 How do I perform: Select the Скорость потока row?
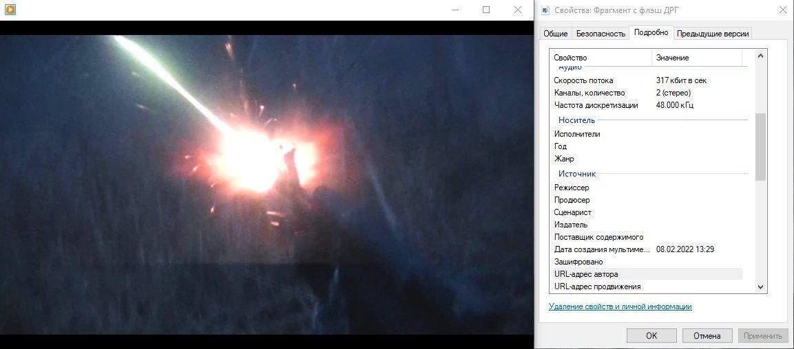click(x=647, y=80)
